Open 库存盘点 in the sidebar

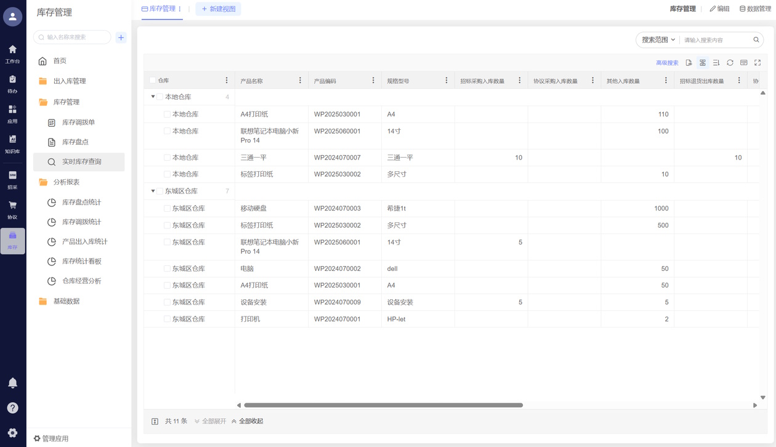[75, 142]
